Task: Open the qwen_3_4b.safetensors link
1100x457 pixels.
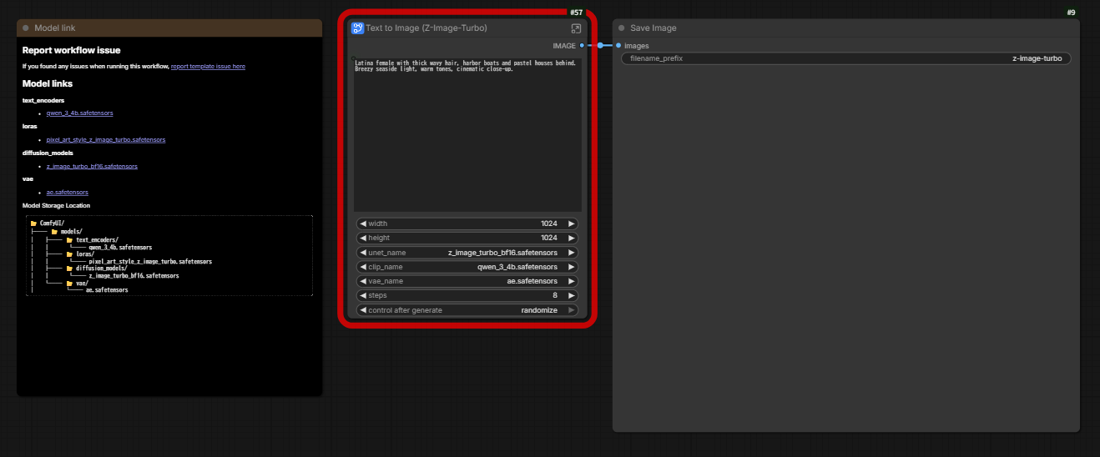Action: pos(79,113)
